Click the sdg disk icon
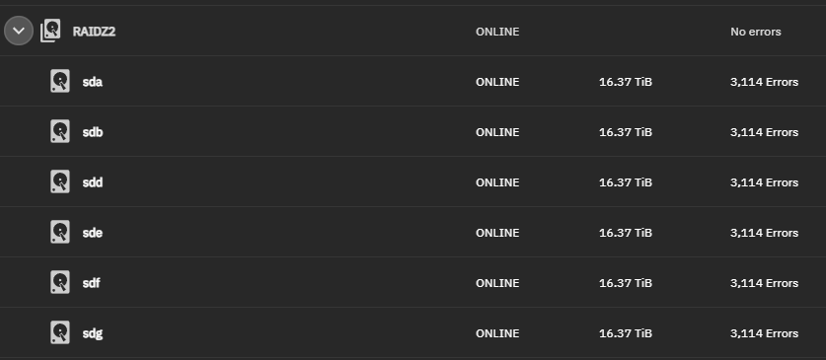This screenshot has width=826, height=360. pyautogui.click(x=60, y=332)
